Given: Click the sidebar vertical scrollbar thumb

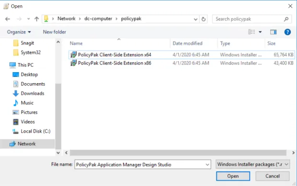Looking at the screenshot, I should [58, 116].
